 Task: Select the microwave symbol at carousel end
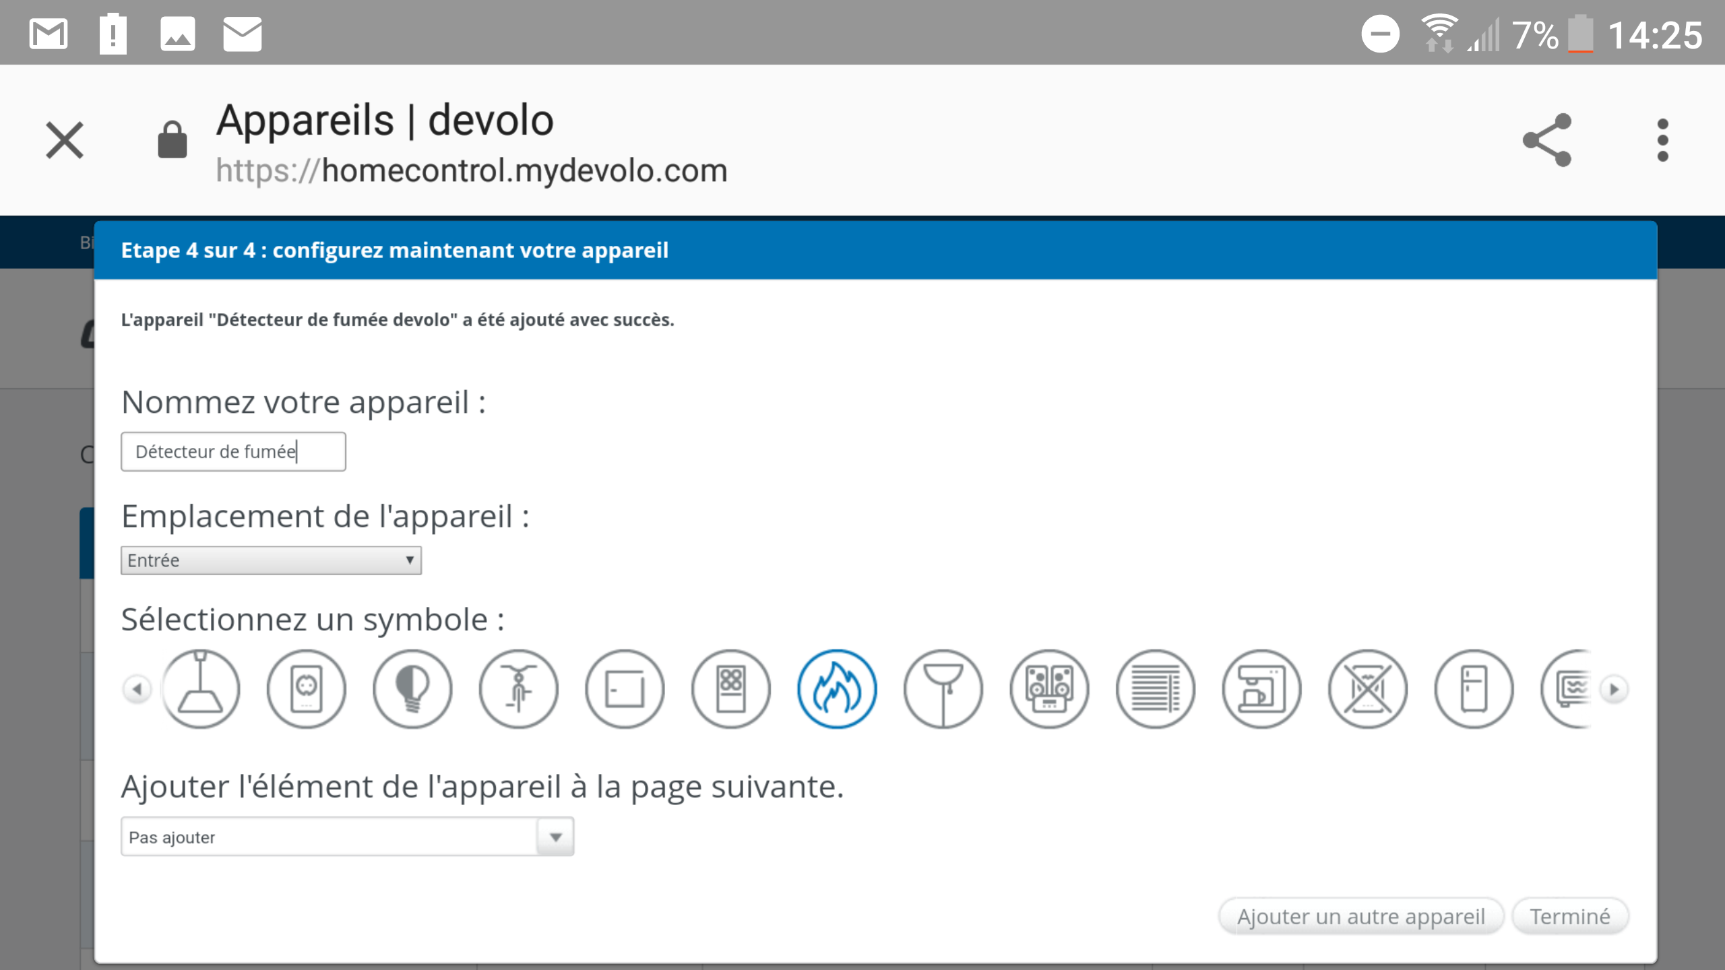pyautogui.click(x=1567, y=688)
